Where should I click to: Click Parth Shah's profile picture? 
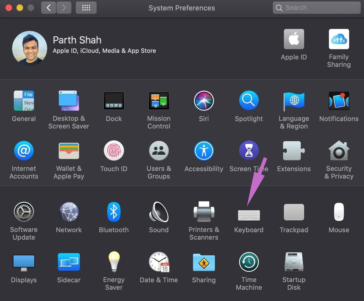[30, 48]
